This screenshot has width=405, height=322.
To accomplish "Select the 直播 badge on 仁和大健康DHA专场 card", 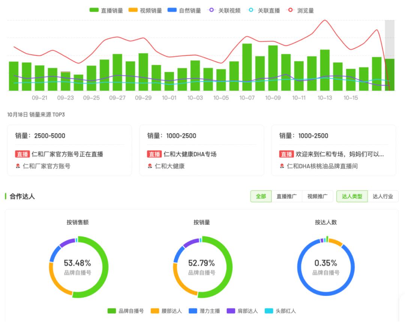I will pos(154,154).
